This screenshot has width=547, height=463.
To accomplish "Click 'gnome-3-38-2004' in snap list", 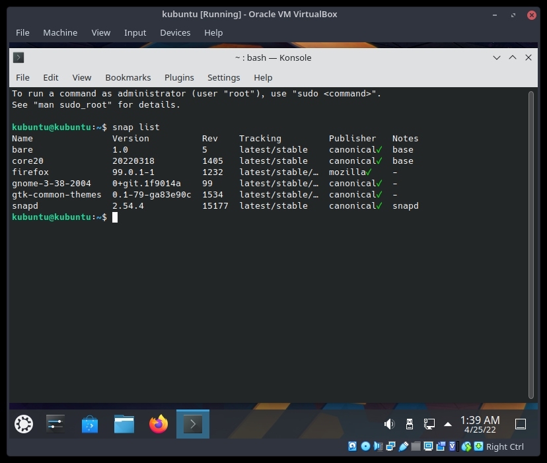I will click(x=52, y=183).
